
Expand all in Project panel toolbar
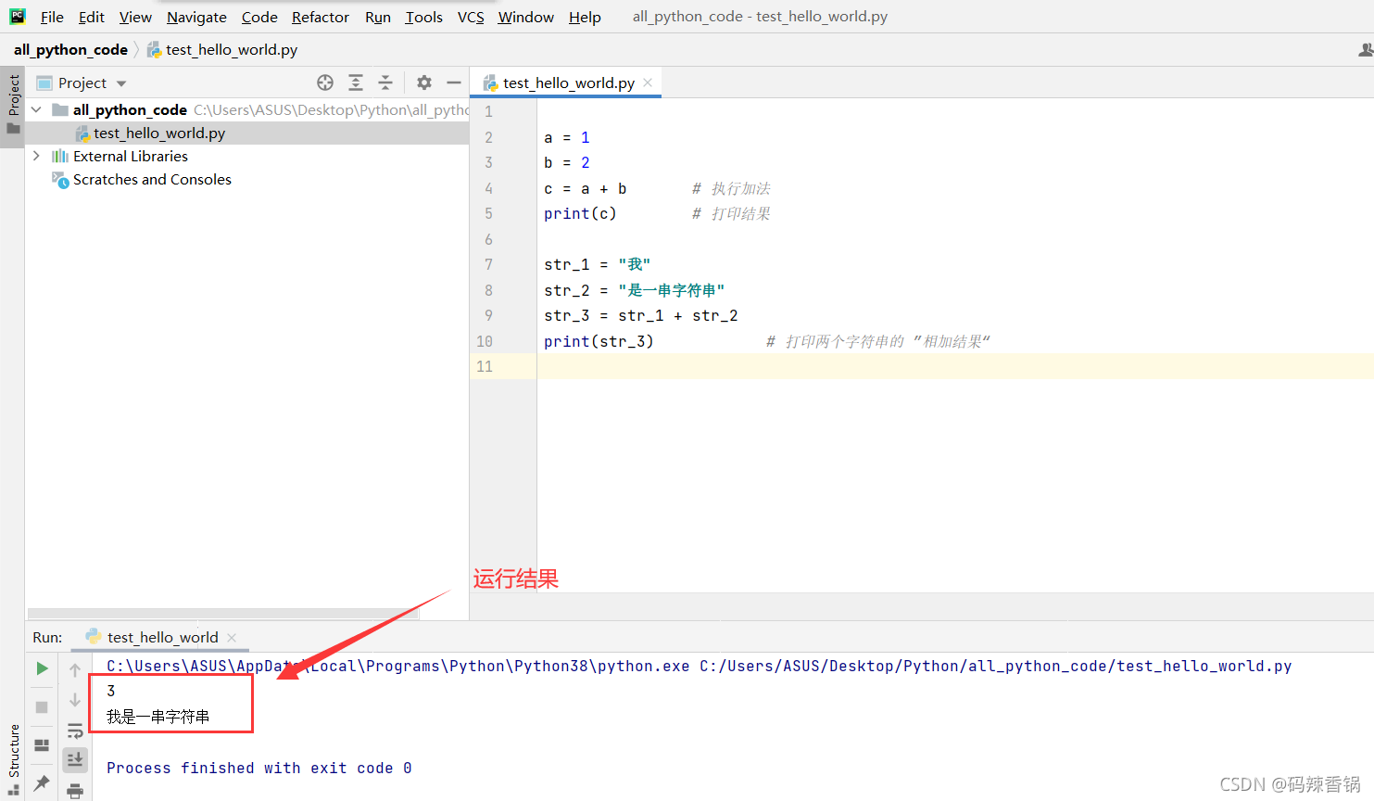pyautogui.click(x=356, y=83)
